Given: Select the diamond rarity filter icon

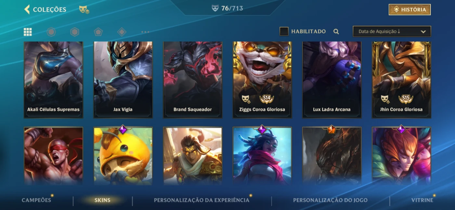Looking at the screenshot, I should (x=122, y=32).
